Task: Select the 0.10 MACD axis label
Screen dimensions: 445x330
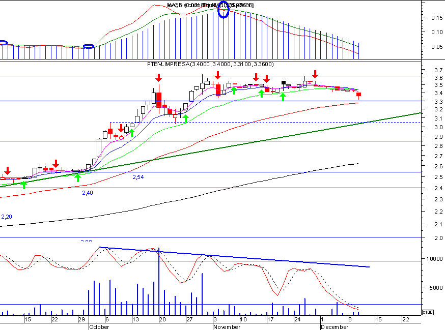Action: (x=437, y=32)
